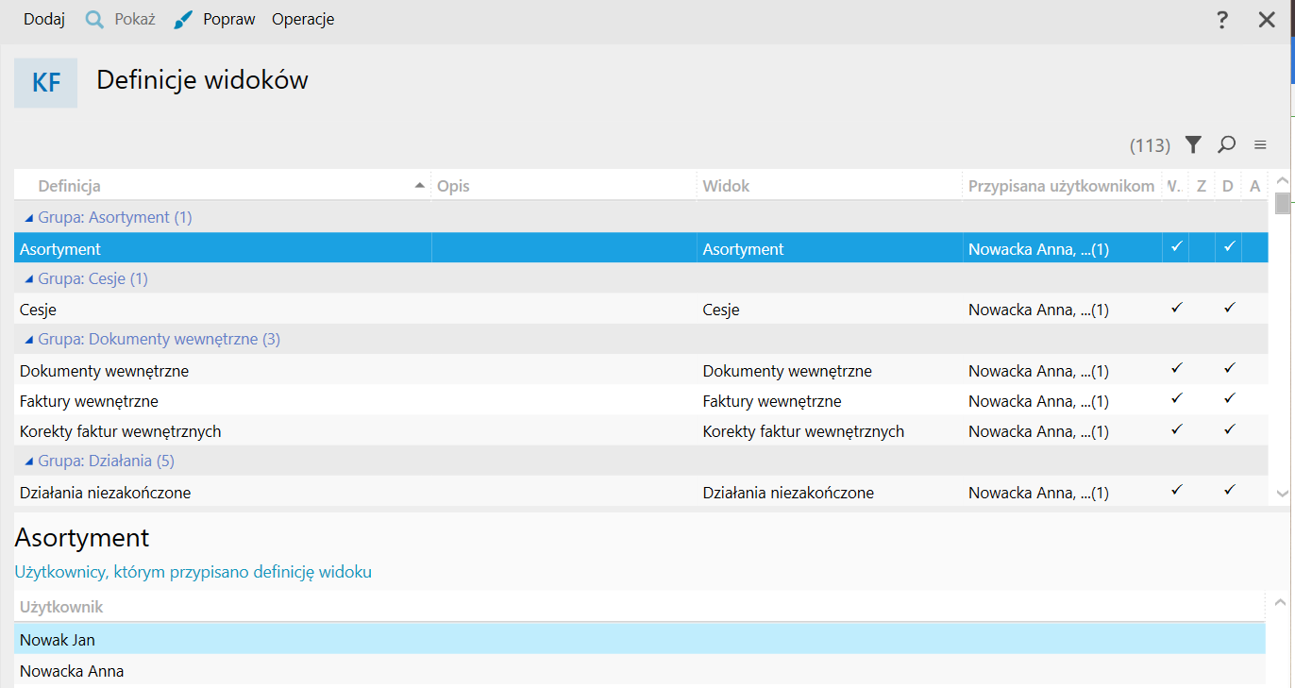This screenshot has height=688, width=1295.
Task: Open the Operacje menu
Action: click(303, 20)
